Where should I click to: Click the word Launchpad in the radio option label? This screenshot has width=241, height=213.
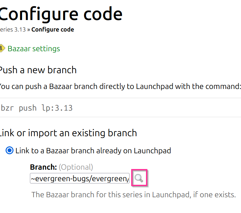tap(155, 151)
